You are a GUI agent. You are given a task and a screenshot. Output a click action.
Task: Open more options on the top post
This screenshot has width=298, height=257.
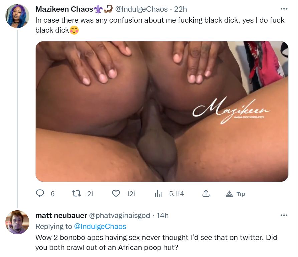(x=284, y=9)
